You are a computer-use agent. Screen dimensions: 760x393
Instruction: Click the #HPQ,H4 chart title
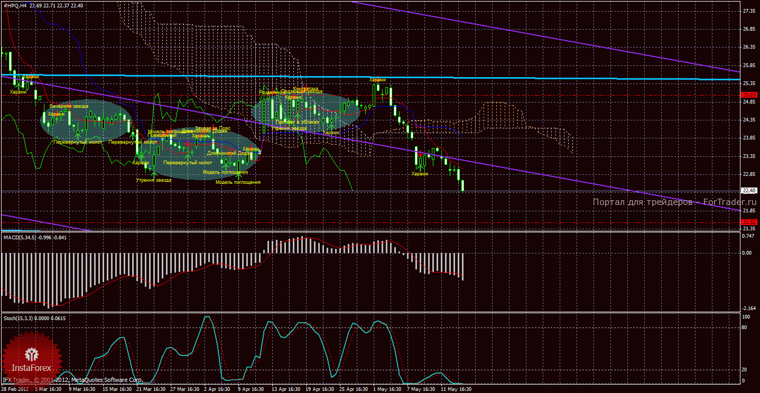[x=16, y=5]
